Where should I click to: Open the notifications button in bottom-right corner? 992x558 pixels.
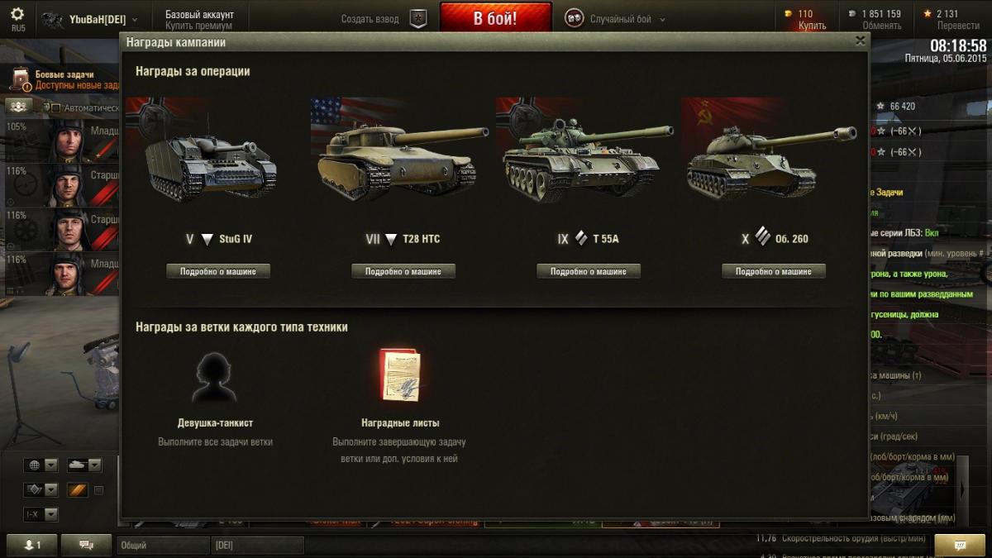960,545
